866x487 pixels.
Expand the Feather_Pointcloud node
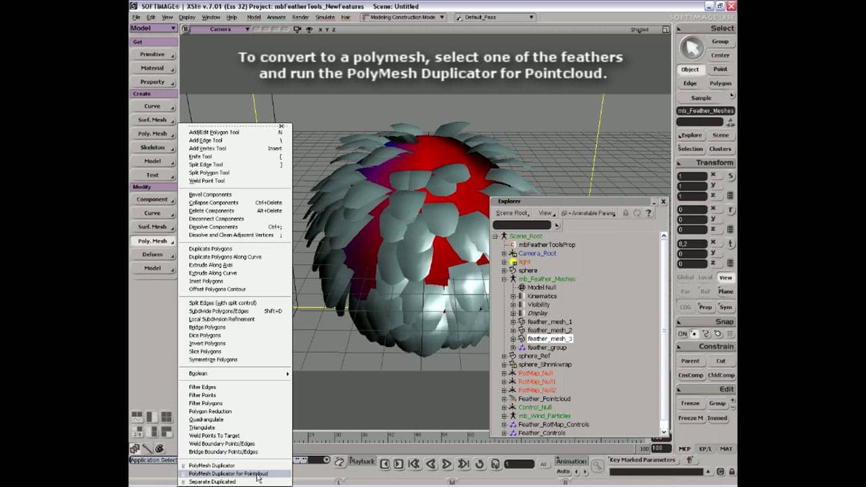504,399
